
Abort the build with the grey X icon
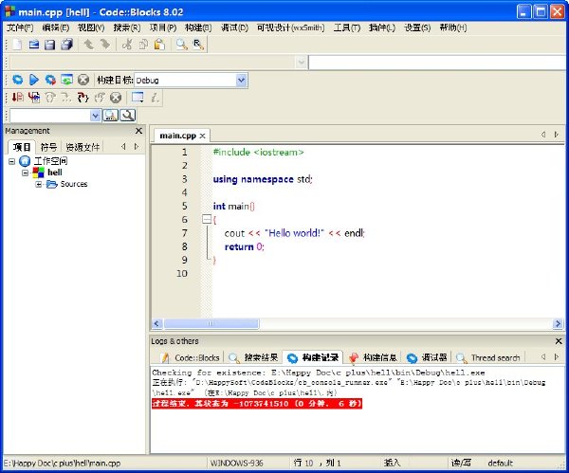click(83, 80)
